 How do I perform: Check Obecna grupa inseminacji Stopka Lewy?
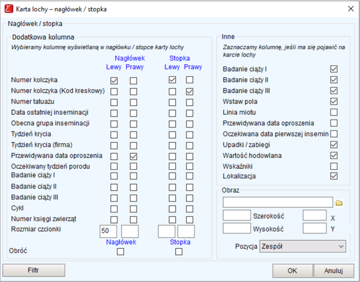coord(172,124)
